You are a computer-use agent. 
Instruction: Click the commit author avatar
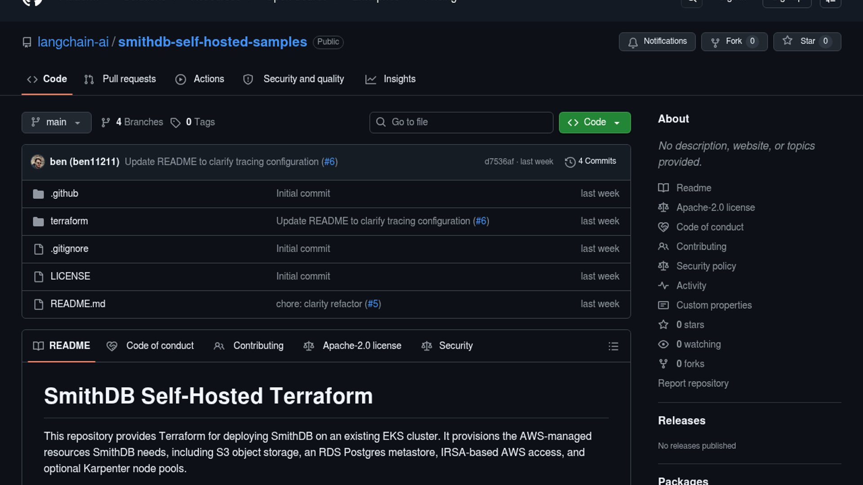(38, 162)
